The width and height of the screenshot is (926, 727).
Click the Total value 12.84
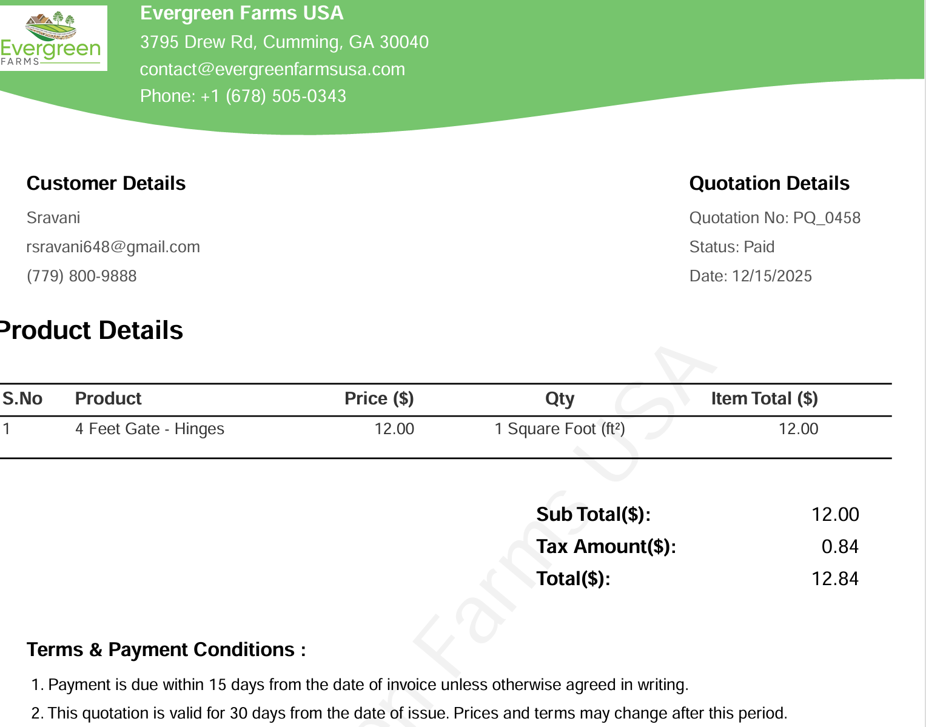[x=835, y=578]
